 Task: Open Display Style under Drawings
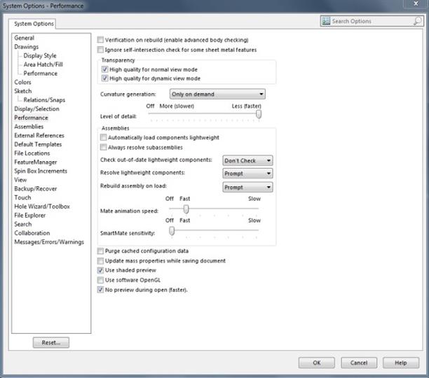point(40,55)
